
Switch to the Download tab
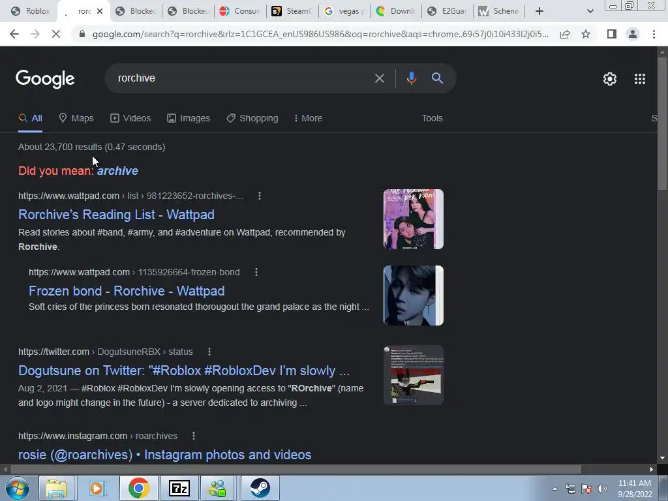396,11
